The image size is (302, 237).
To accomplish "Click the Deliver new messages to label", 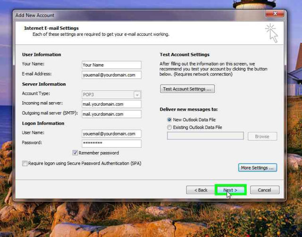I will 189,109.
